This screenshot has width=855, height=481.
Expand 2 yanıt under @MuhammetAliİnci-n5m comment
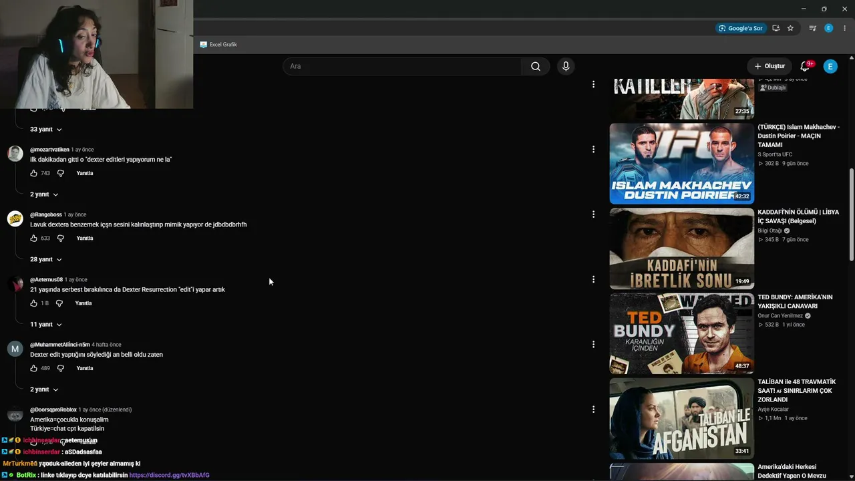(44, 389)
